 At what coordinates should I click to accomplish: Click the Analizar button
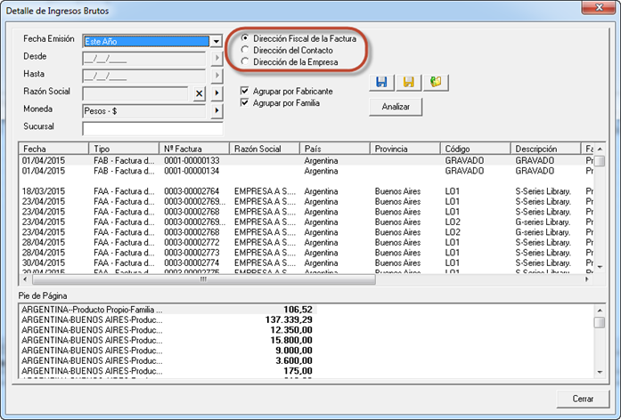click(x=396, y=107)
